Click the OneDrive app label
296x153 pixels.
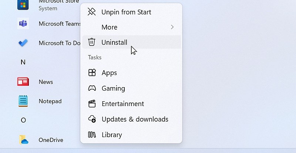click(51, 140)
